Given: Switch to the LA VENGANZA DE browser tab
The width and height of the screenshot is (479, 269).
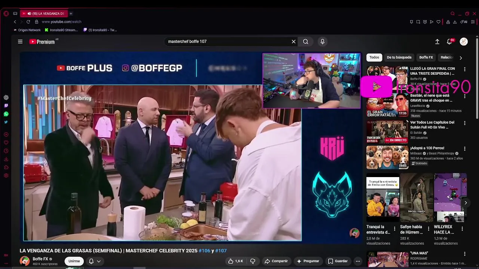Looking at the screenshot, I should 44,13.
